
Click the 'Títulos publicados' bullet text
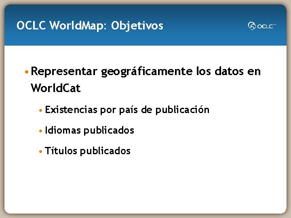(x=88, y=151)
